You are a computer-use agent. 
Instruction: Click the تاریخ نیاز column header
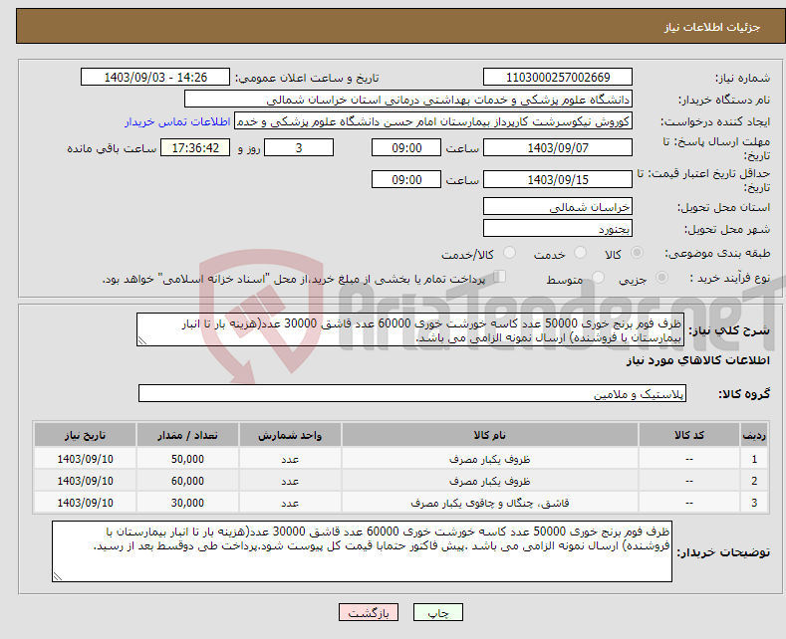point(86,435)
